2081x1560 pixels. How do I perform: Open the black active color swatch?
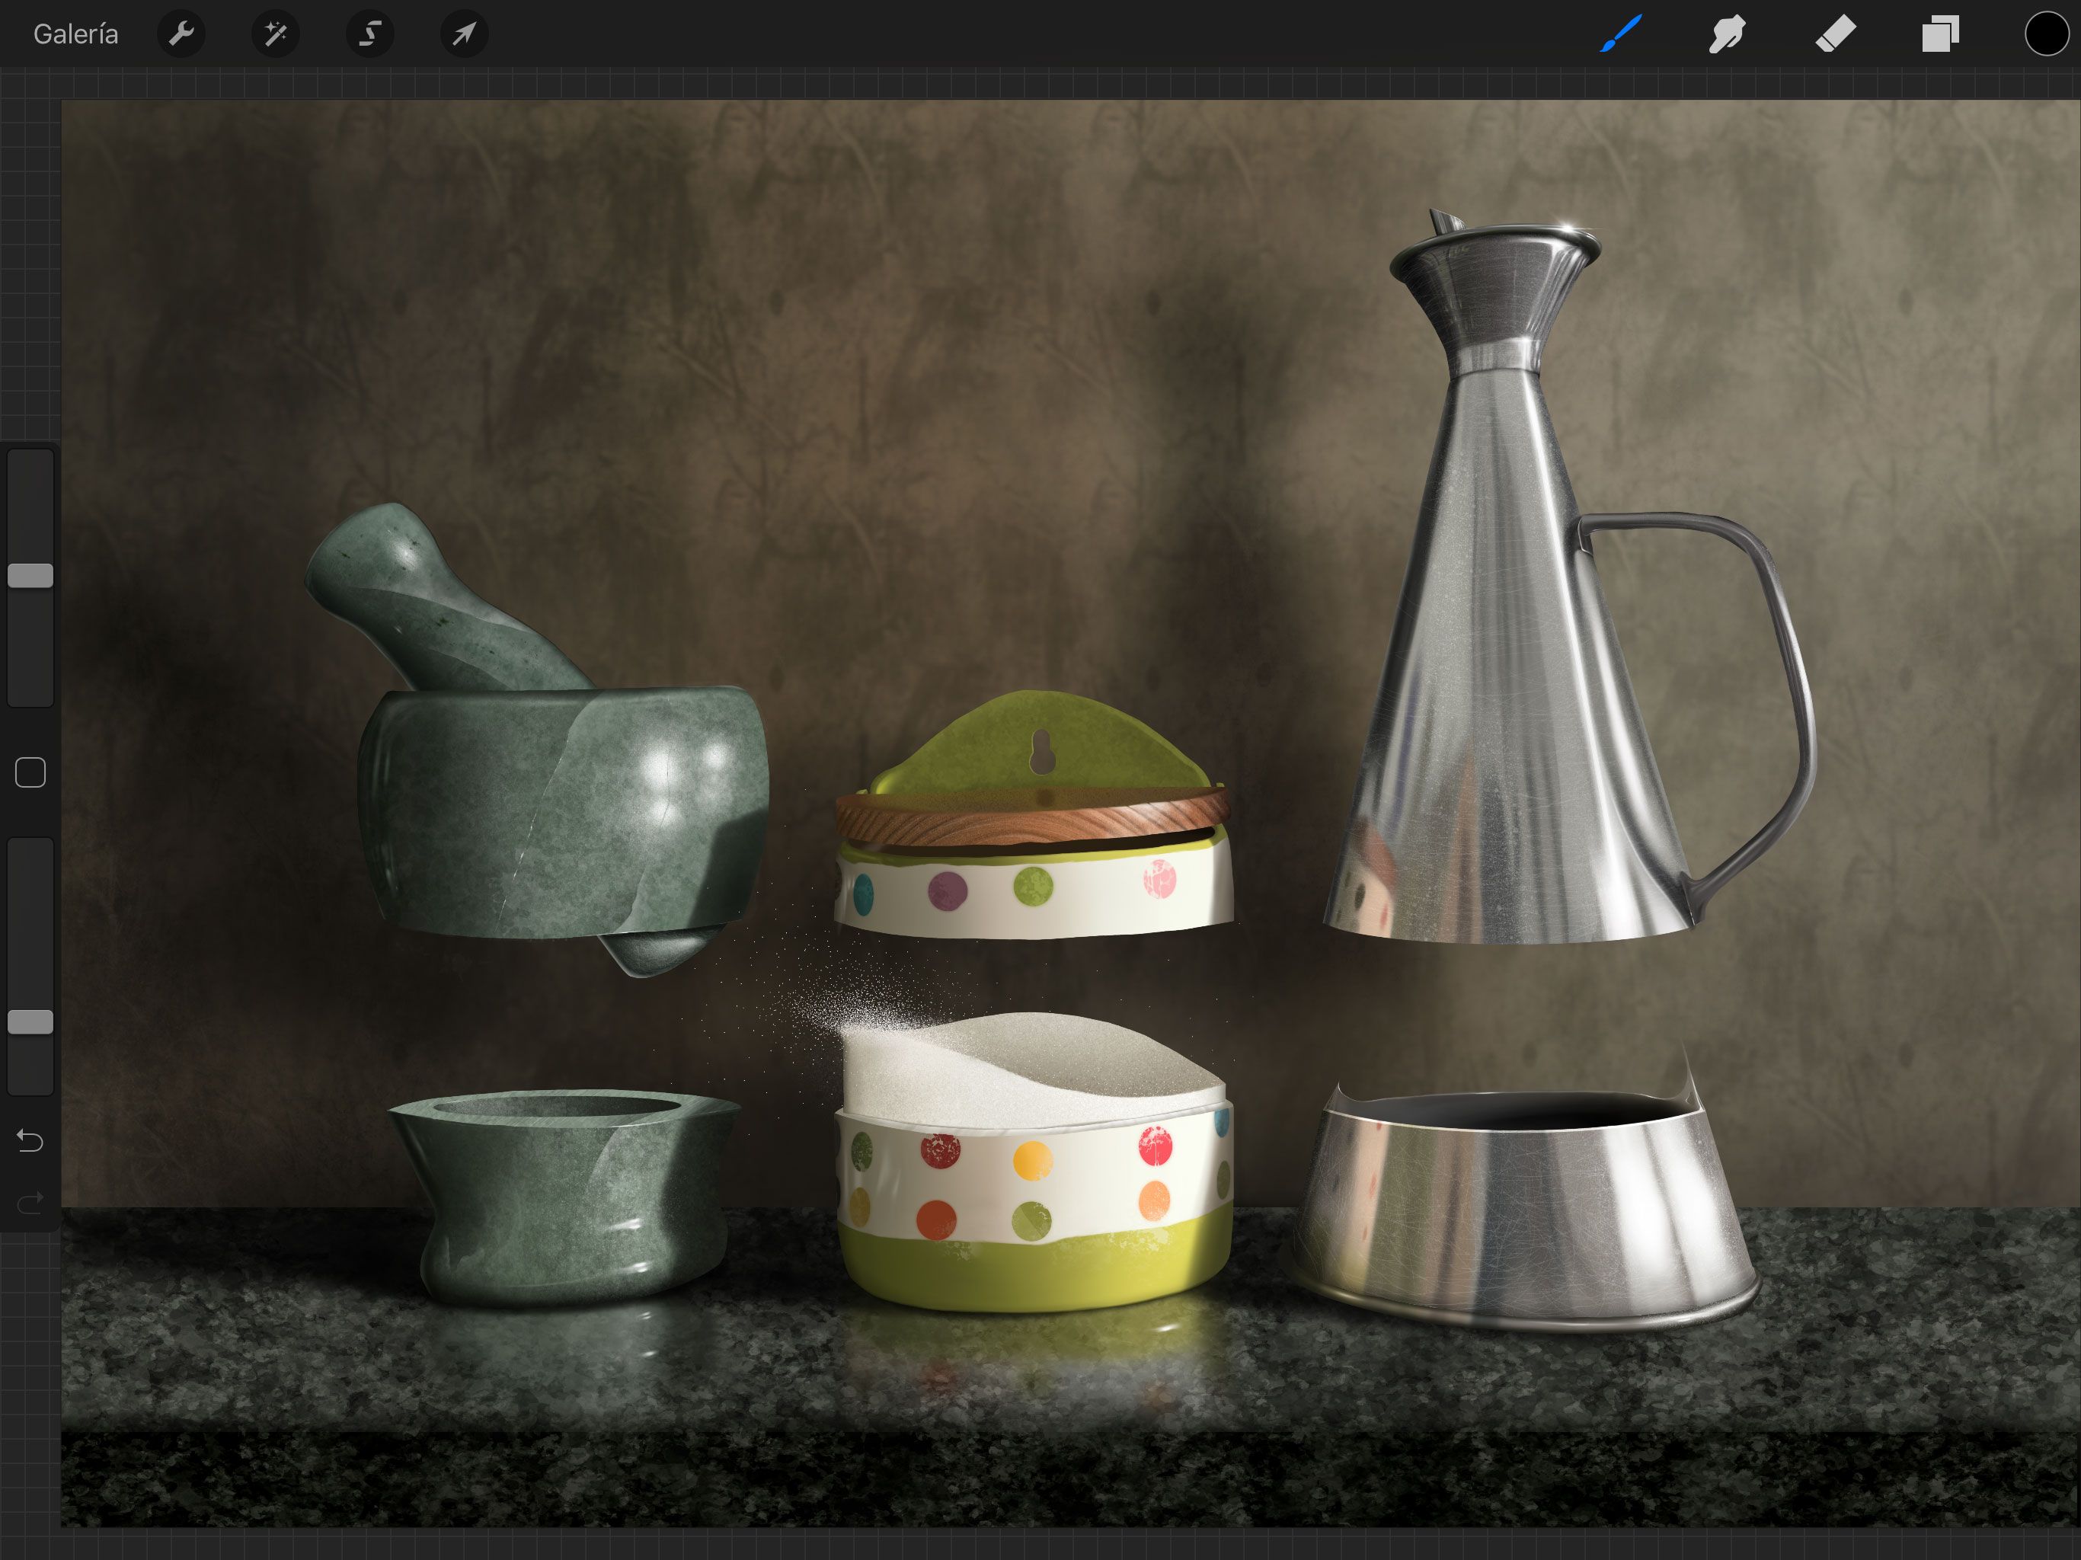(2045, 35)
